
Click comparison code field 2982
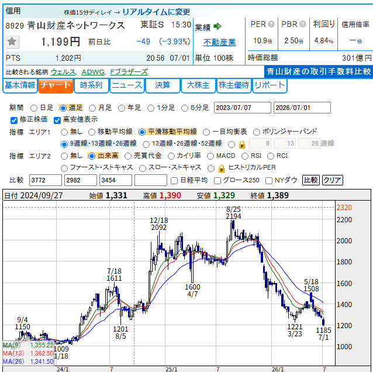pos(81,180)
